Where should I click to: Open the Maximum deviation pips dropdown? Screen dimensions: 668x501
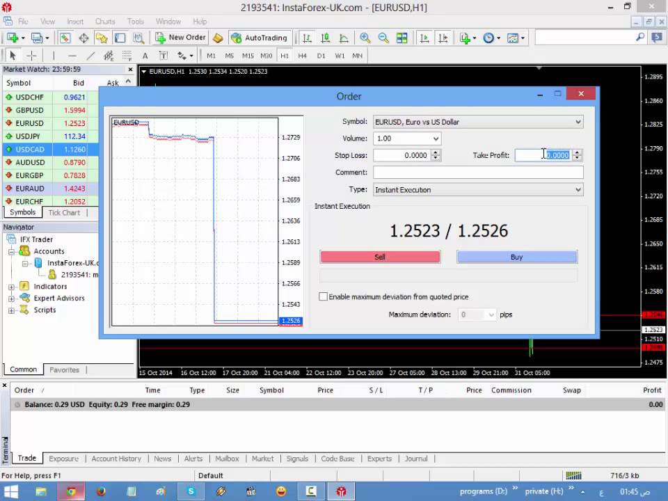(491, 315)
